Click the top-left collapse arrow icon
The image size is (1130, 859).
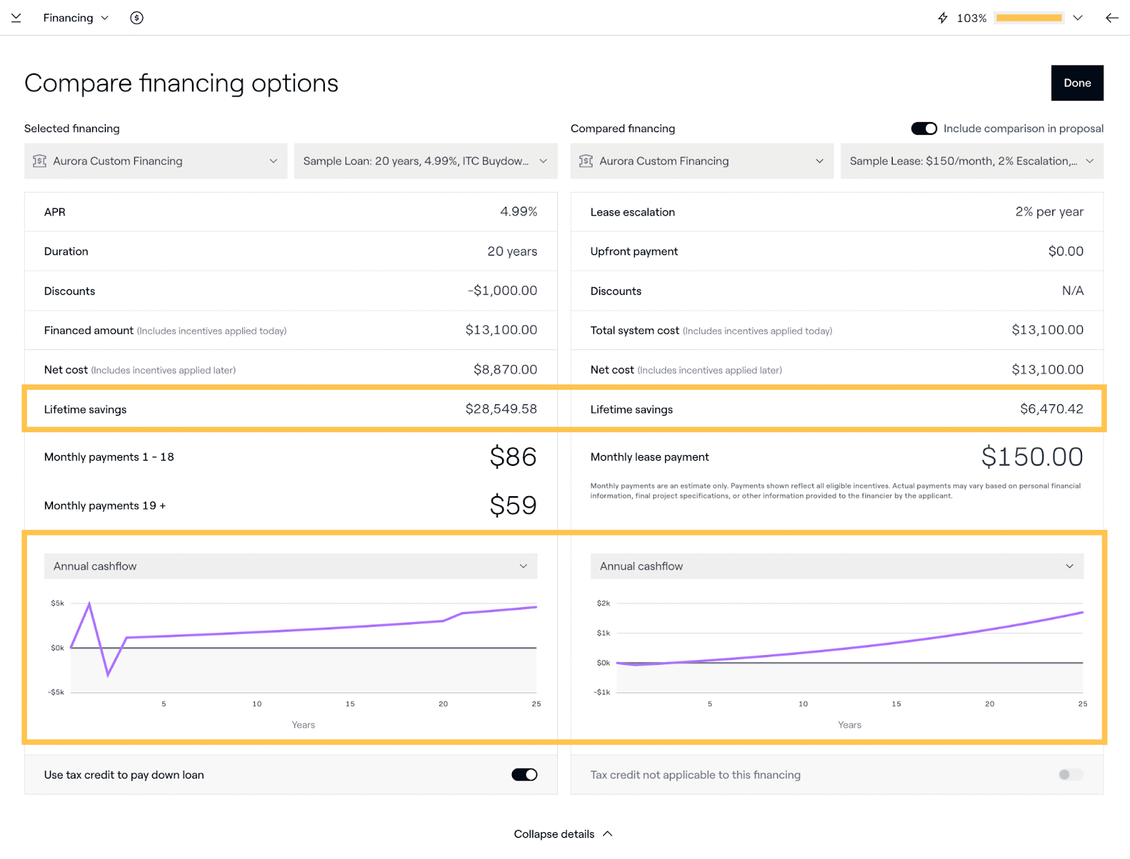click(16, 18)
